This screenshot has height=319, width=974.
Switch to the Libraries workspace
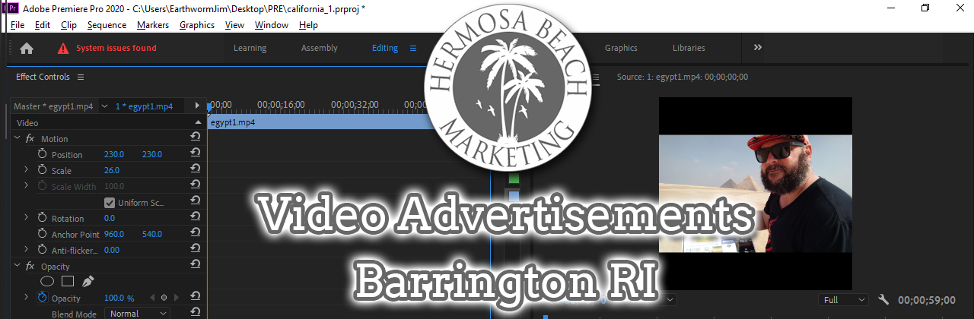tap(689, 48)
